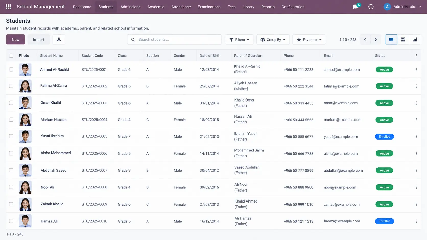Image resolution: width=427 pixels, height=240 pixels.
Task: Switch to list view
Action: point(391,40)
